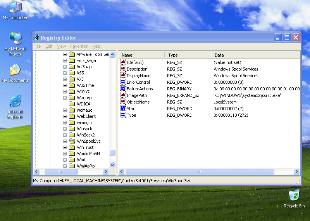The height and width of the screenshot is (221, 310).
Task: Expand the WmdmPmSN key node
Action: (x=65, y=154)
